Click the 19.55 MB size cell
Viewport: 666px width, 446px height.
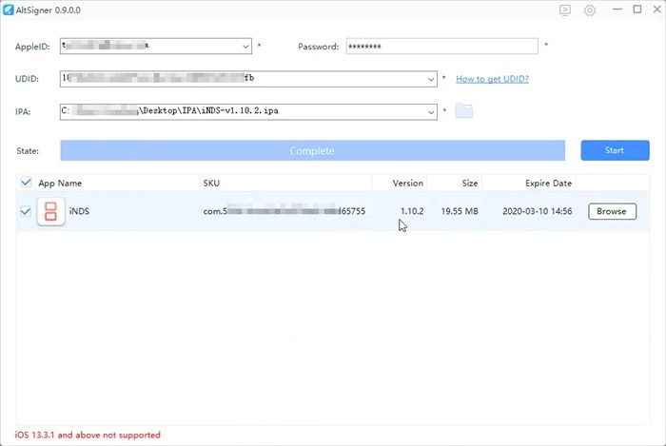tap(460, 211)
